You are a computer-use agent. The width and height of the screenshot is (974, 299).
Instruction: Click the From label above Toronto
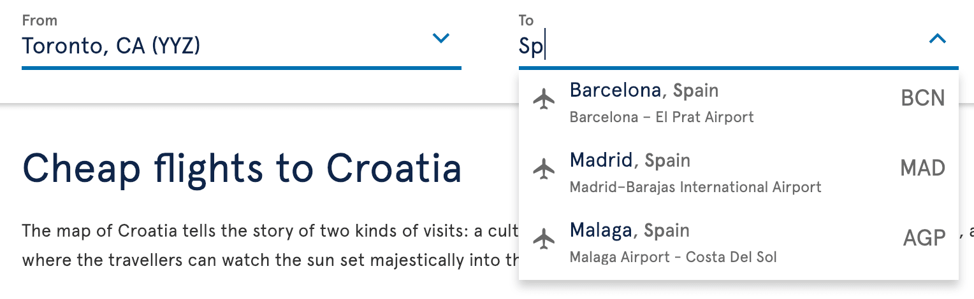[x=40, y=20]
